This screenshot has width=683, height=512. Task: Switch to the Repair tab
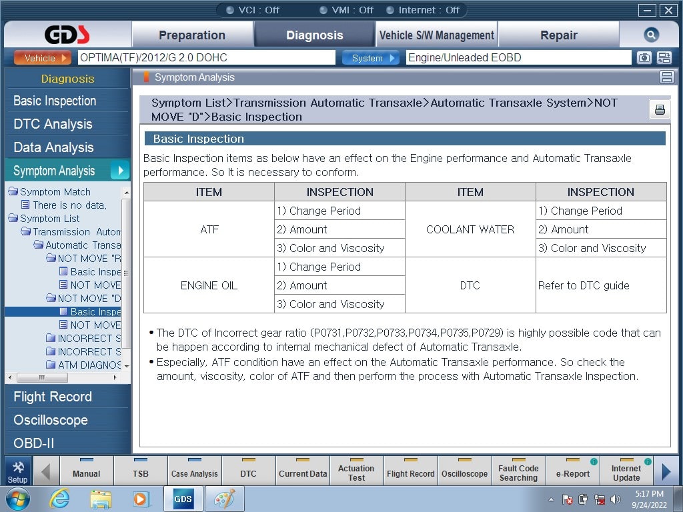(x=558, y=35)
